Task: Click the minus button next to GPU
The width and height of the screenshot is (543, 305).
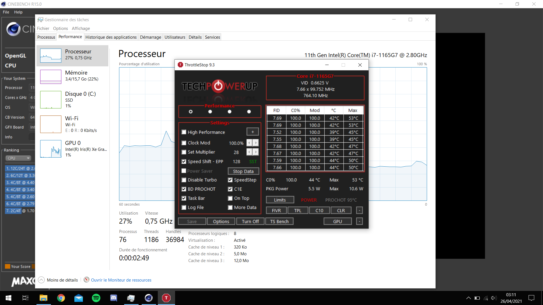Action: (x=359, y=221)
